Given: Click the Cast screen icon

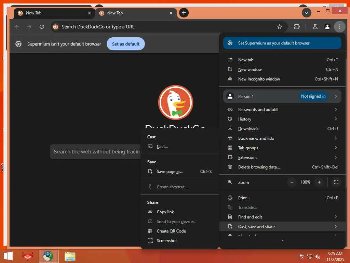Looking at the screenshot, I should [150, 147].
